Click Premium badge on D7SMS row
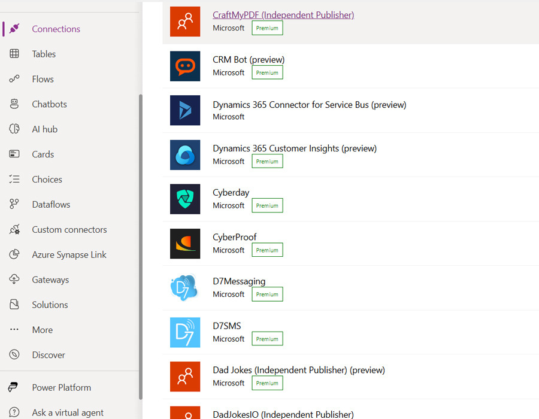 click(267, 339)
